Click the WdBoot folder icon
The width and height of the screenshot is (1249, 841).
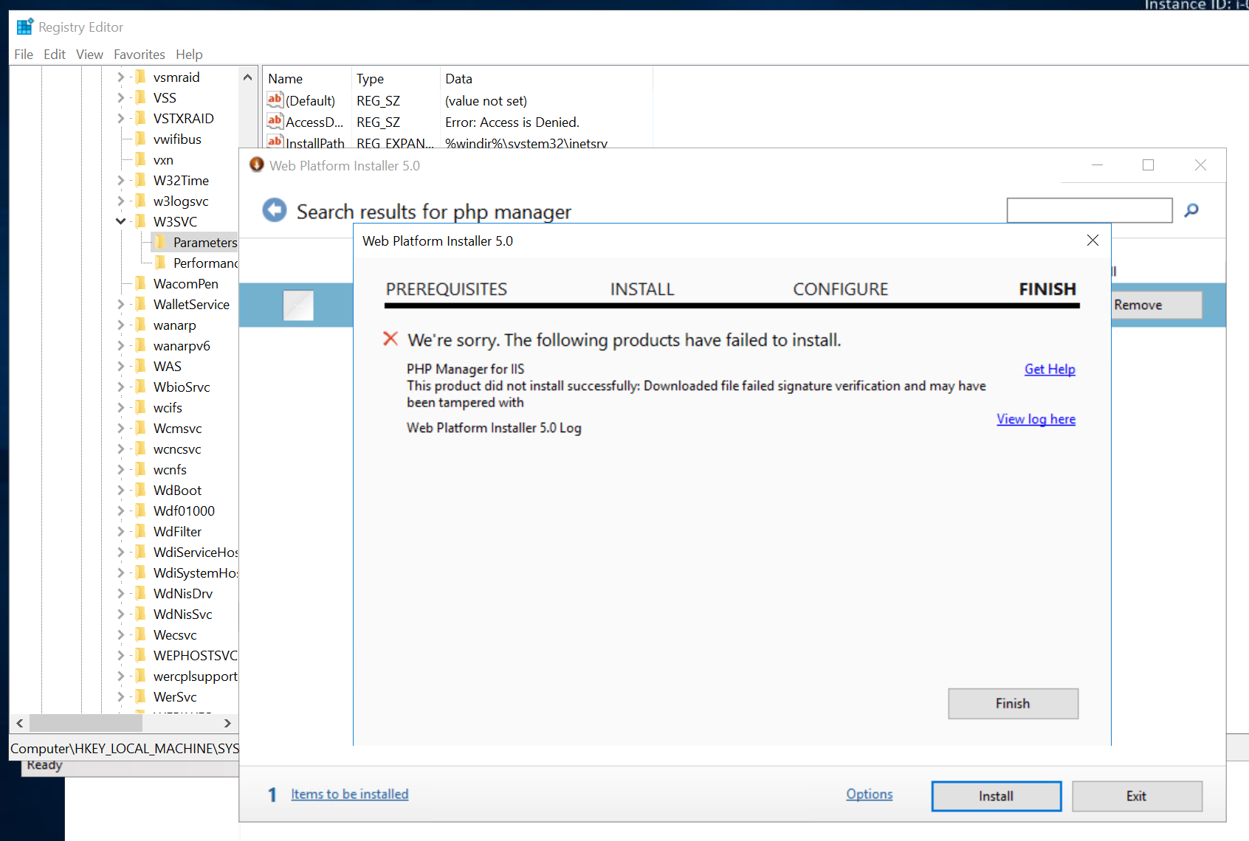[x=140, y=490]
